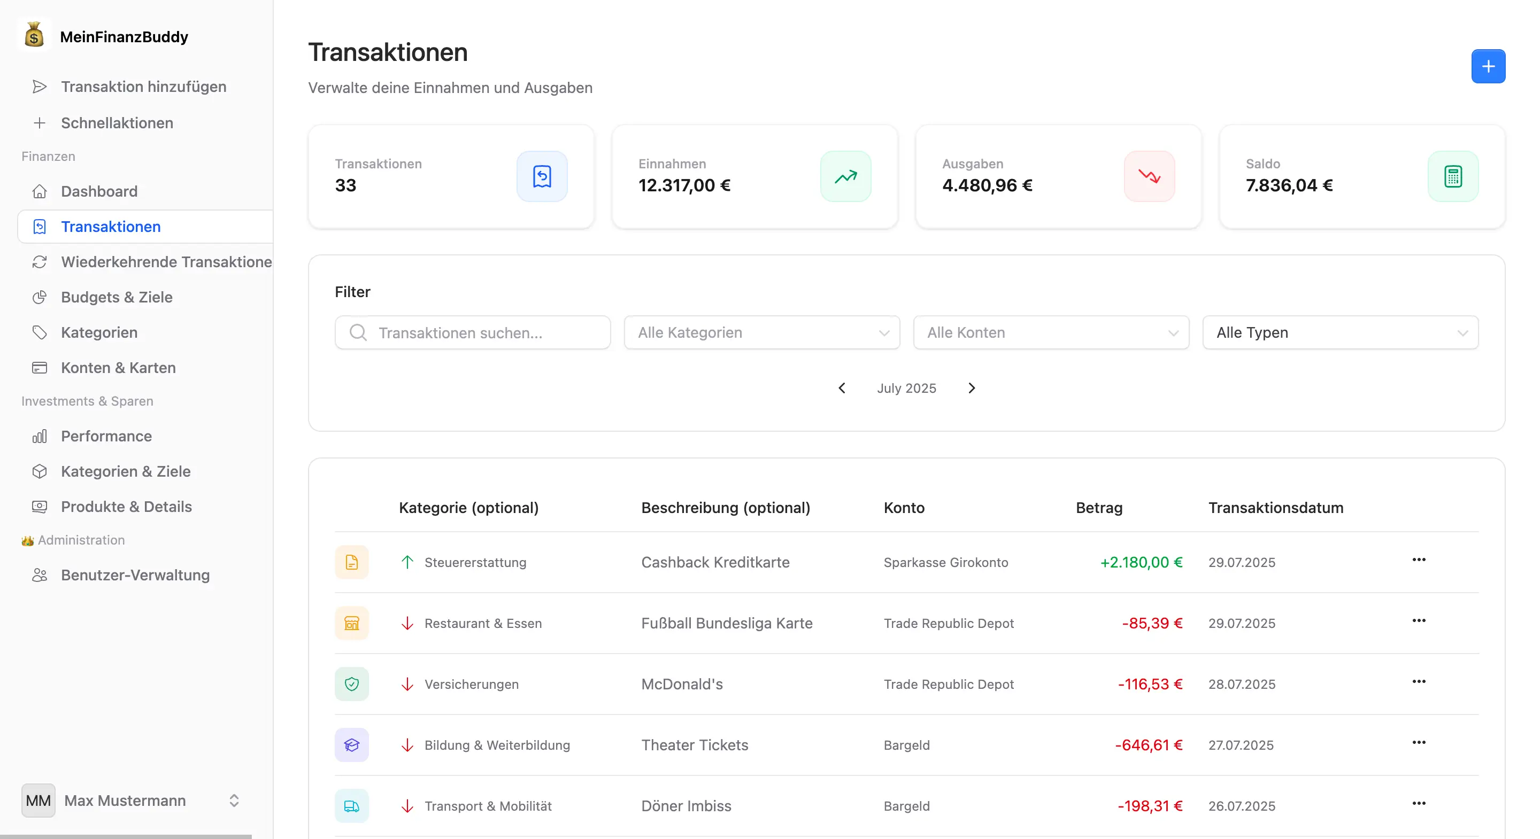Open Kategorien via the tag icon
Image resolution: width=1540 pixels, height=839 pixels.
40,332
